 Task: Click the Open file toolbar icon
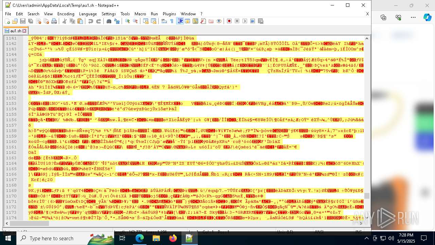[15, 21]
